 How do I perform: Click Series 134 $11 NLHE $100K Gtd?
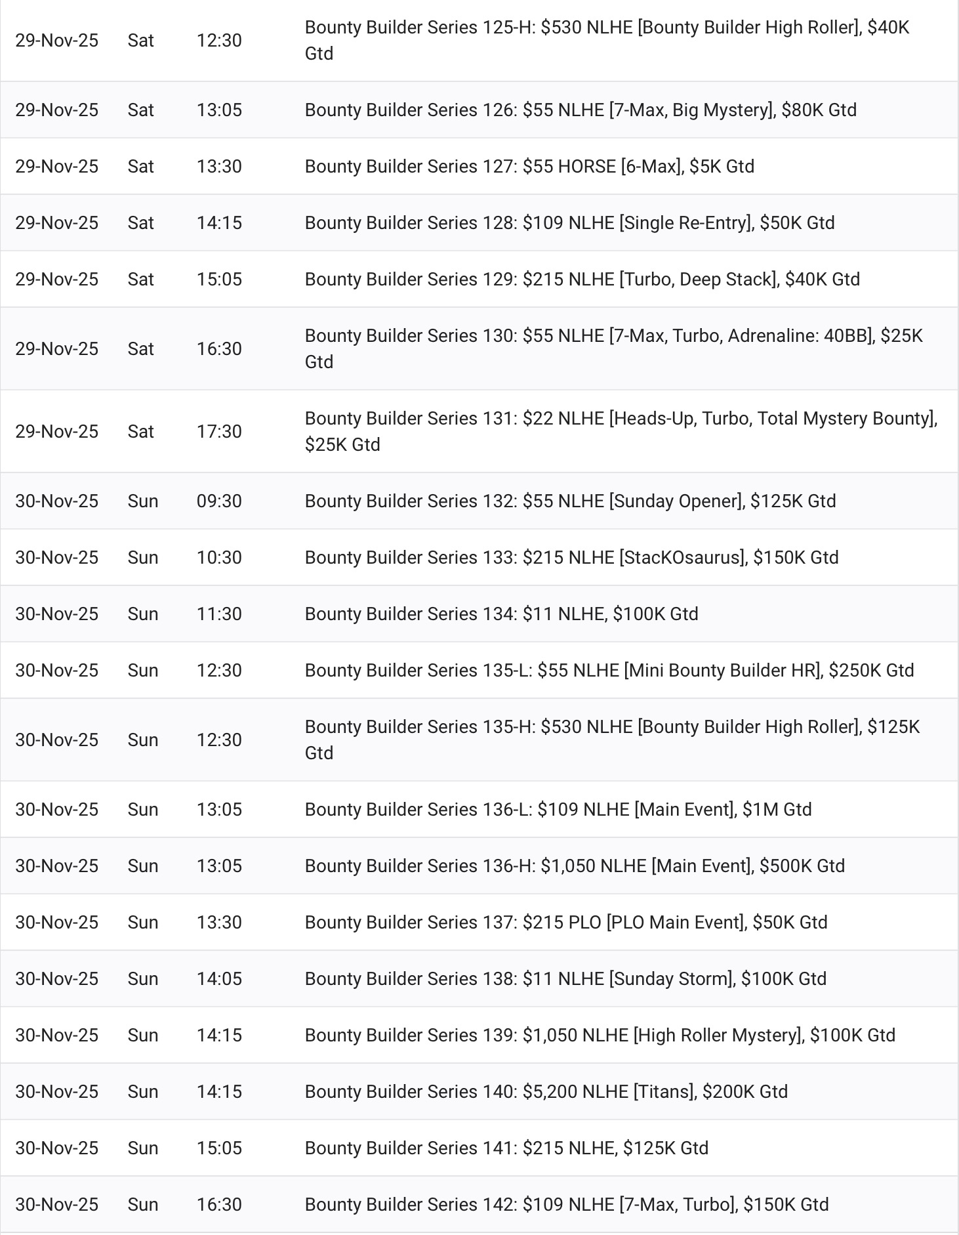501,614
